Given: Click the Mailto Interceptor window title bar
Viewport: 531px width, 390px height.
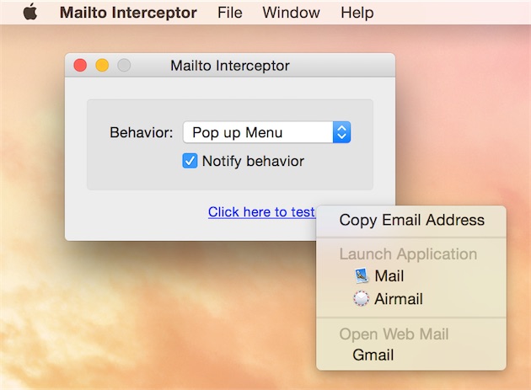Looking at the screenshot, I should [x=230, y=66].
